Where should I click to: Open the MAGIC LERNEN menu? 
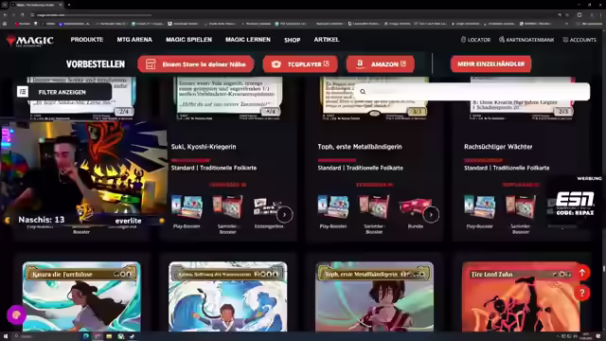(x=248, y=40)
